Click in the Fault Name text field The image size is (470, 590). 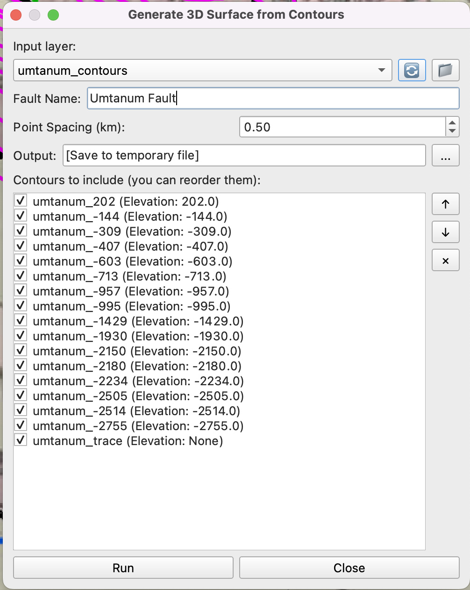click(x=273, y=99)
